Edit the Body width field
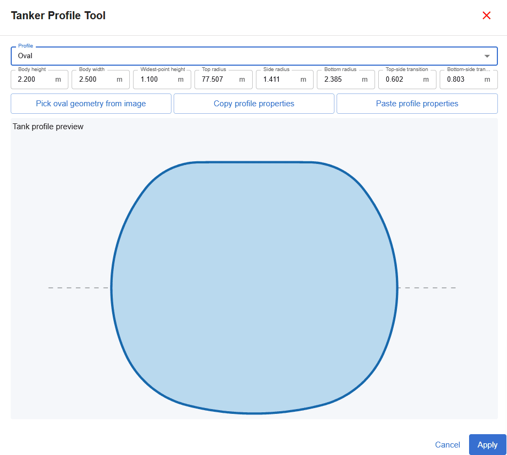This screenshot has width=507, height=455. (100, 80)
